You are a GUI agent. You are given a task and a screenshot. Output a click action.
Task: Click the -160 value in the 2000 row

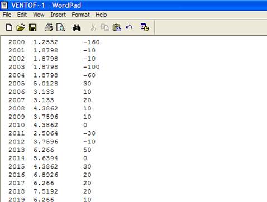(92, 42)
